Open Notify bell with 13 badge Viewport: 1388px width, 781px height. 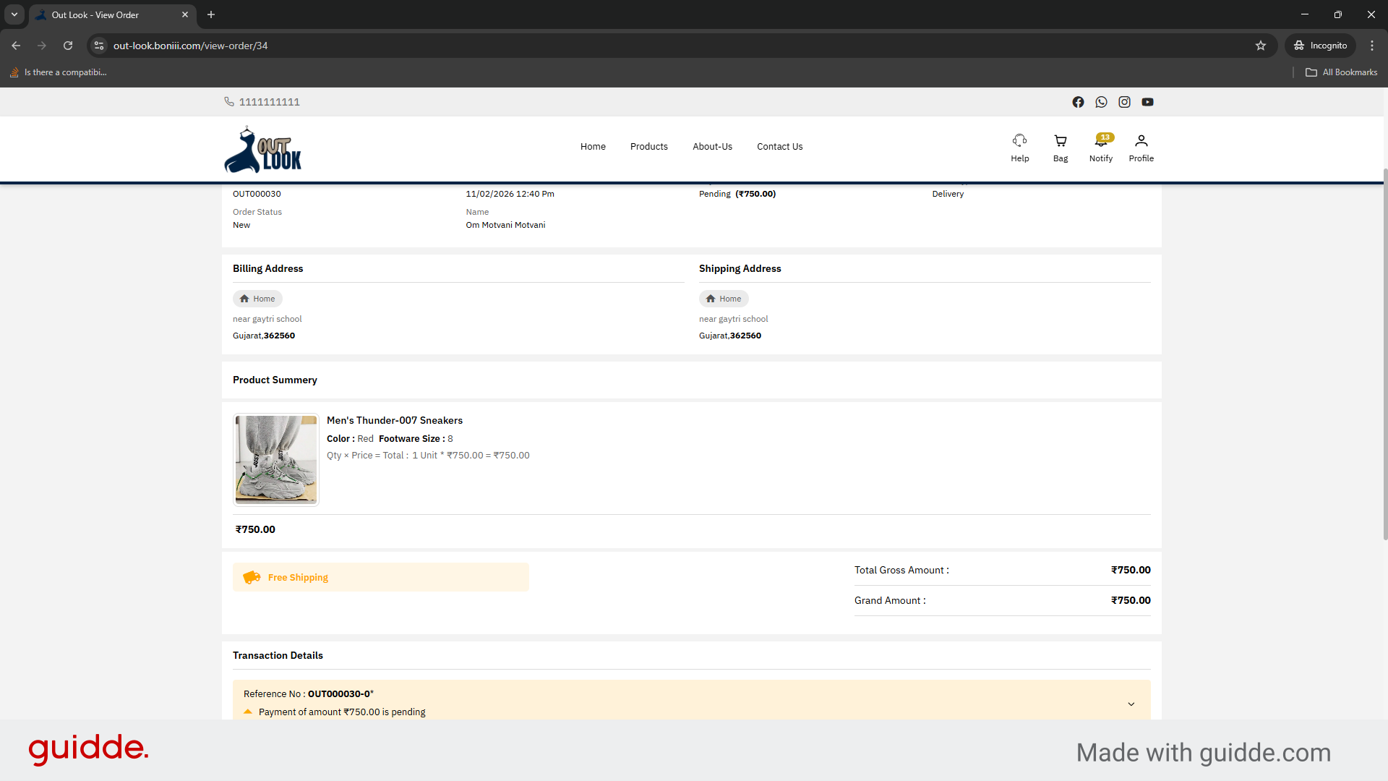(x=1100, y=142)
